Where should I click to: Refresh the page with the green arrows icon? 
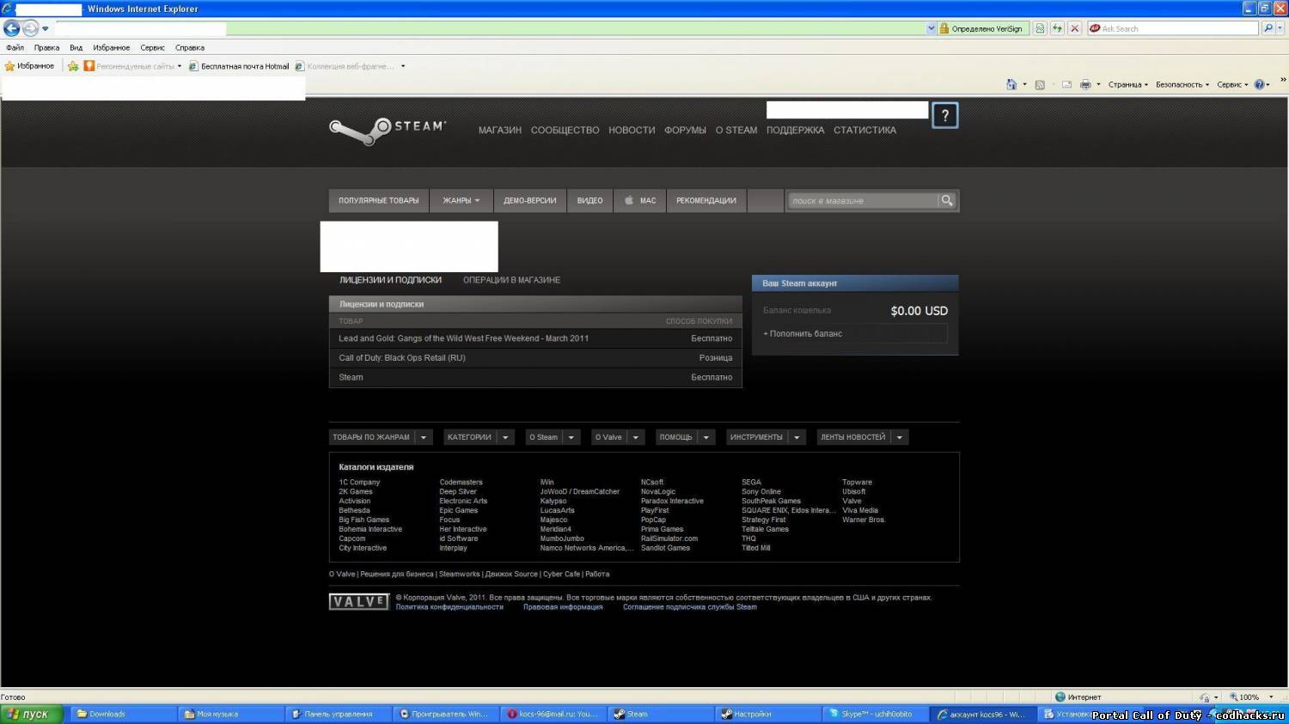[1057, 28]
